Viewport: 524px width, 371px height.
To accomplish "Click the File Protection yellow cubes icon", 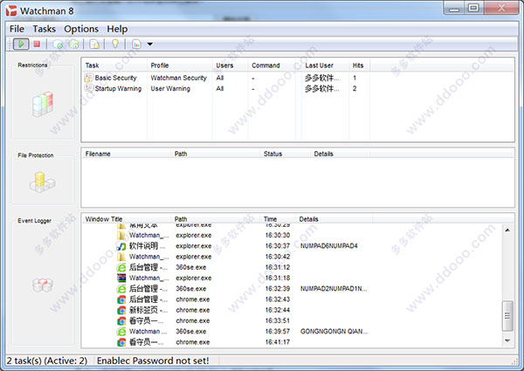I will pyautogui.click(x=42, y=182).
